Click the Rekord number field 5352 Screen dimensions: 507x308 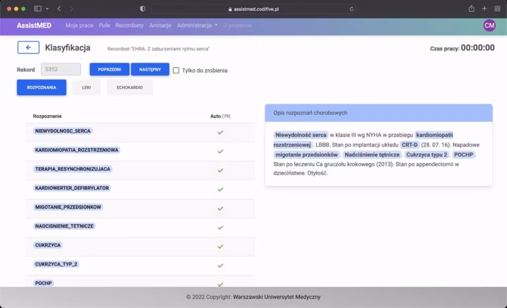pyautogui.click(x=61, y=69)
